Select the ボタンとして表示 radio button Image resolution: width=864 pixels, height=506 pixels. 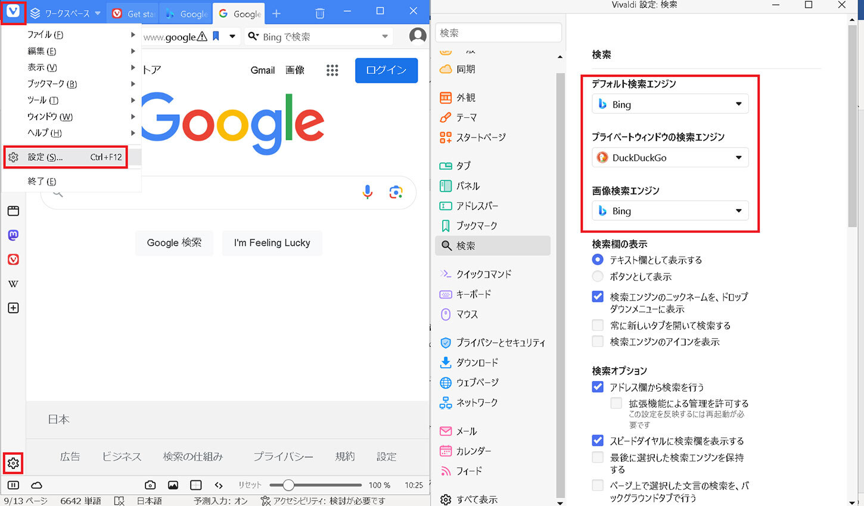click(x=598, y=276)
